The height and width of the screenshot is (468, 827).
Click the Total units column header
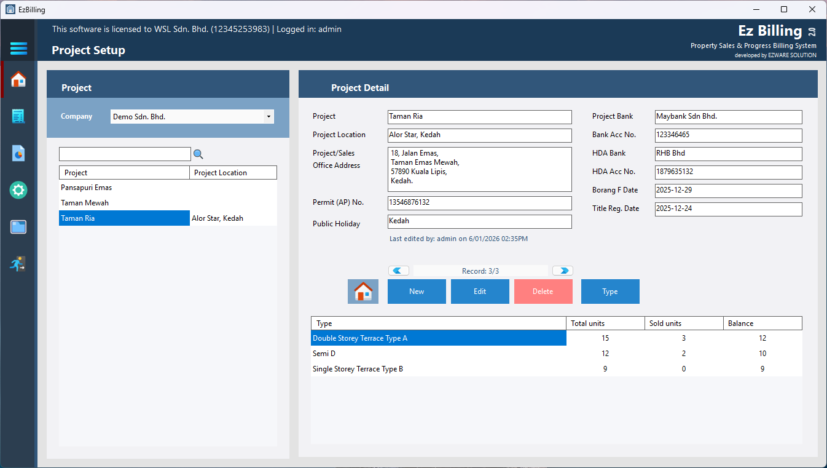pos(605,323)
